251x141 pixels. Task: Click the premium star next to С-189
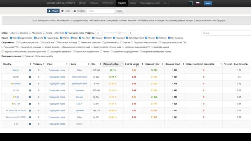13,104
